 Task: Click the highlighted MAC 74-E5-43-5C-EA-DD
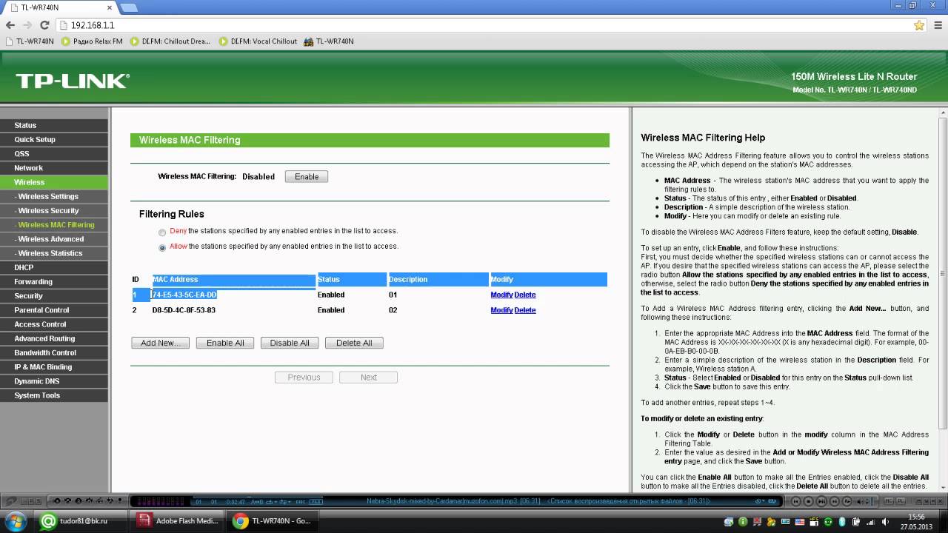(184, 295)
